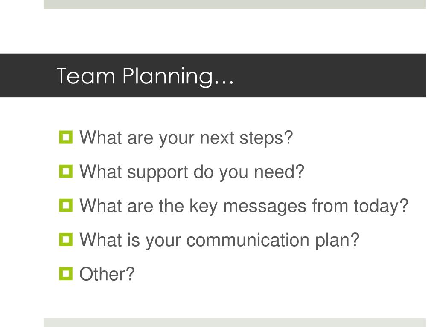
Task: Click the word "Planning…" in the slide title
Action: (178, 77)
